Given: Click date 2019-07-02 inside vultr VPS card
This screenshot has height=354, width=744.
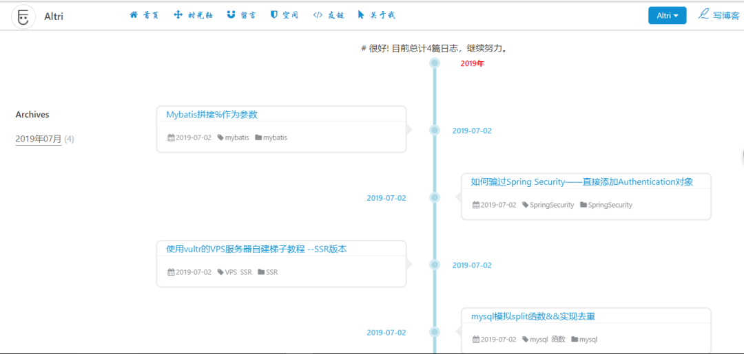Looking at the screenshot, I should 194,272.
